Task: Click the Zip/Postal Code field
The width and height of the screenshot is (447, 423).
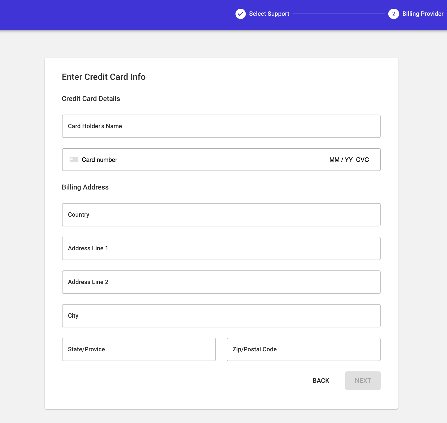Action: 303,349
